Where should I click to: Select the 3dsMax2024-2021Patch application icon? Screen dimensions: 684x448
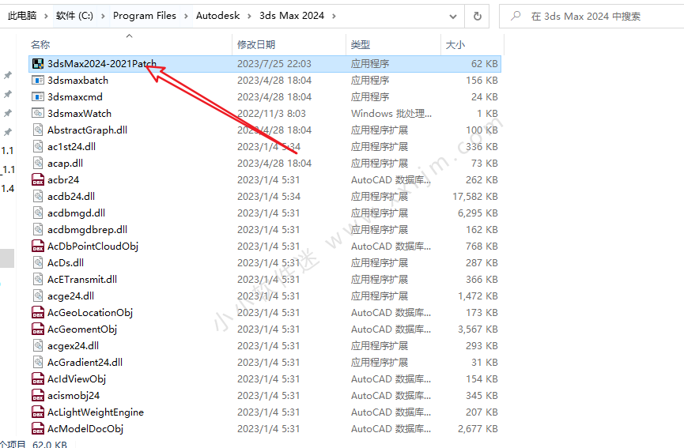click(x=38, y=64)
